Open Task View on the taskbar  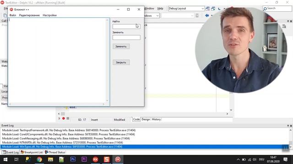click(16, 159)
